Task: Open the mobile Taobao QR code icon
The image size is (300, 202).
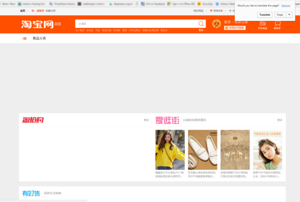Action: click(262, 23)
